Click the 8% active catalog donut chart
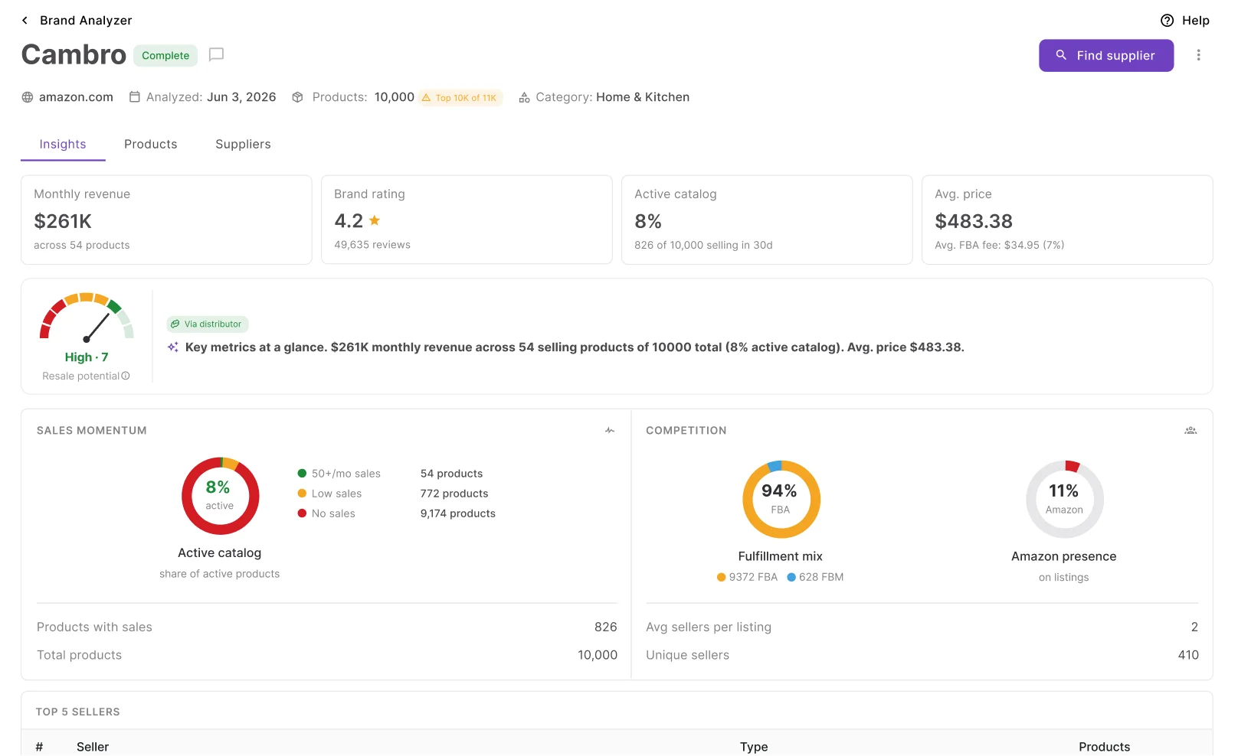The image size is (1238, 756). coord(220,496)
